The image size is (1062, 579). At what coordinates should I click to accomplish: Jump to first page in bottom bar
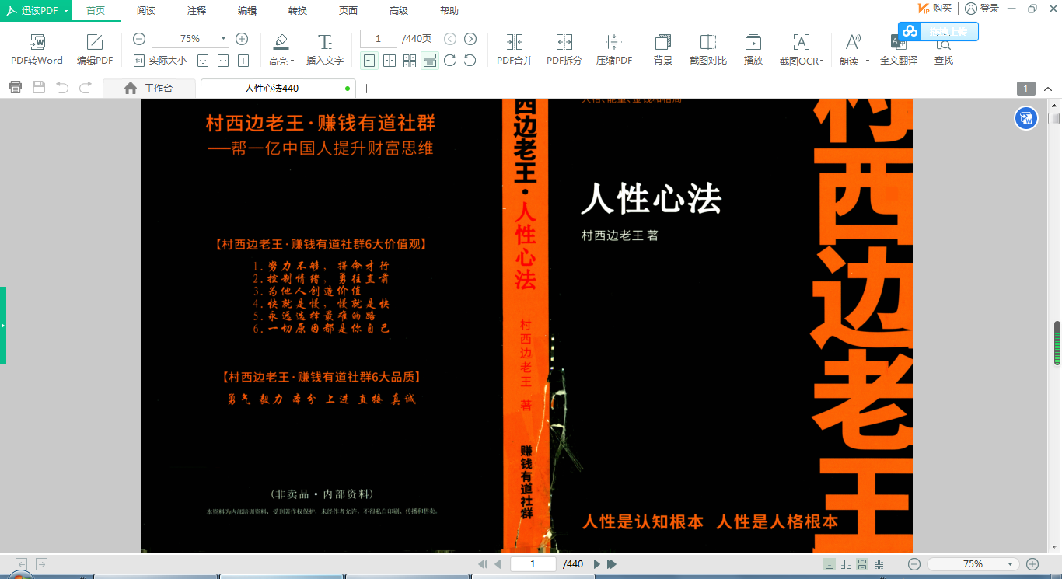[x=483, y=564]
